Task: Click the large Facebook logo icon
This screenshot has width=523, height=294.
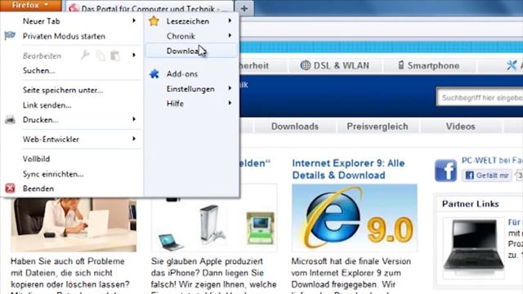Action: point(445,171)
